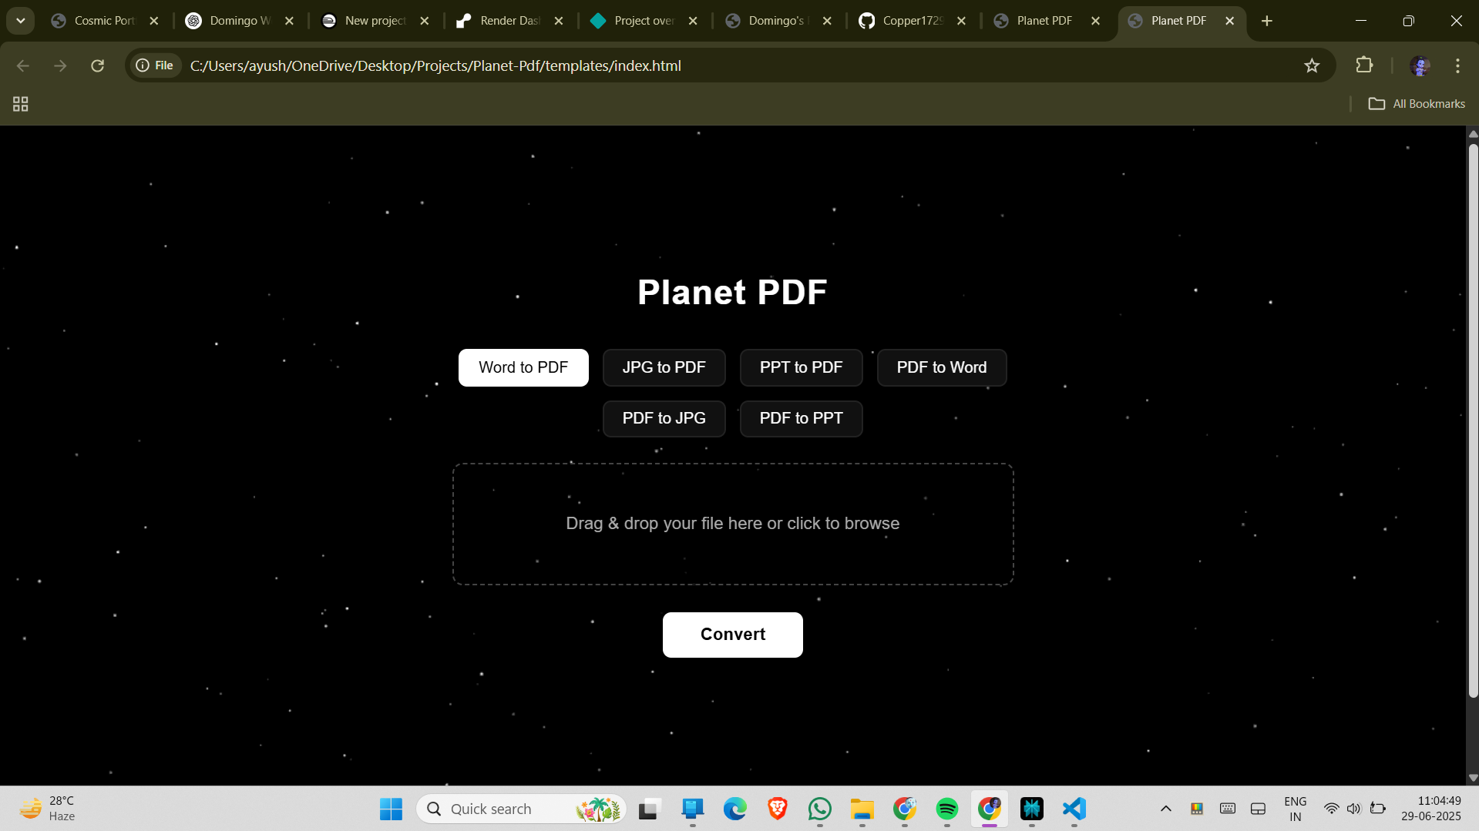
Task: Click the browser profile avatar
Action: tap(1420, 65)
